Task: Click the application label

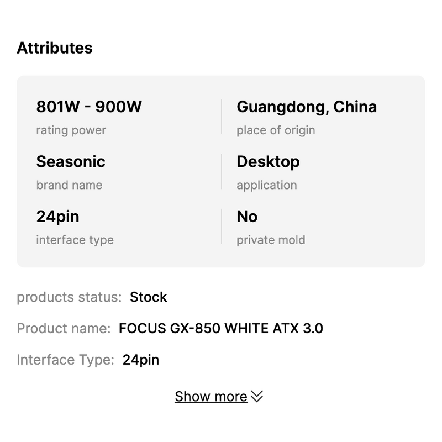Action: [266, 185]
